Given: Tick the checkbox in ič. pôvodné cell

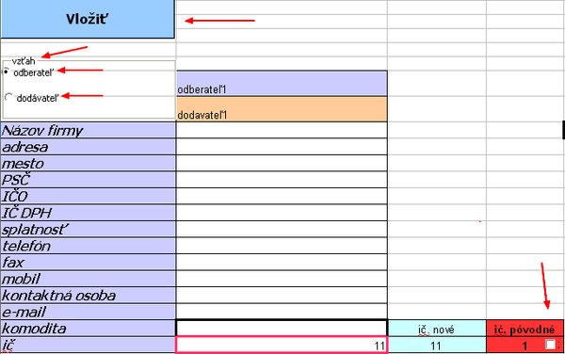Looking at the screenshot, I should pos(550,345).
